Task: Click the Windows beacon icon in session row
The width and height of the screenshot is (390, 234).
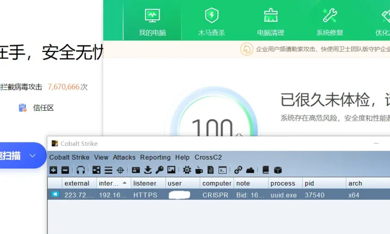Action: tap(55, 194)
